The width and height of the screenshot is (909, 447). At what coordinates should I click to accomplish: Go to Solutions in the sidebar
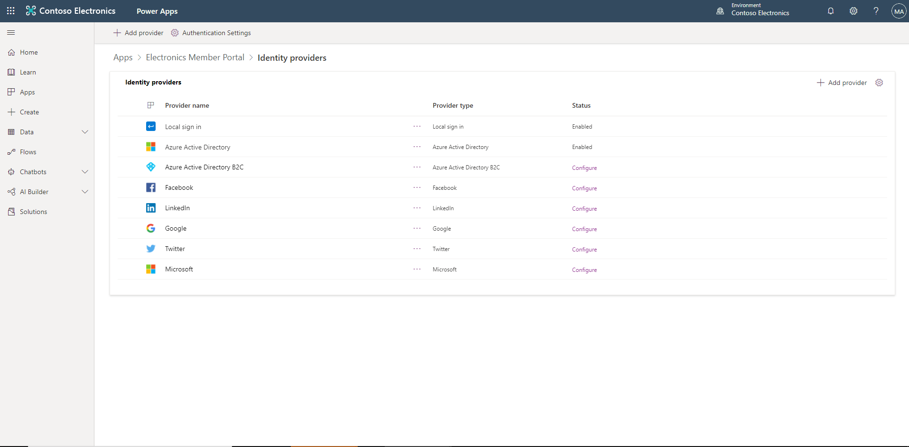tap(33, 212)
